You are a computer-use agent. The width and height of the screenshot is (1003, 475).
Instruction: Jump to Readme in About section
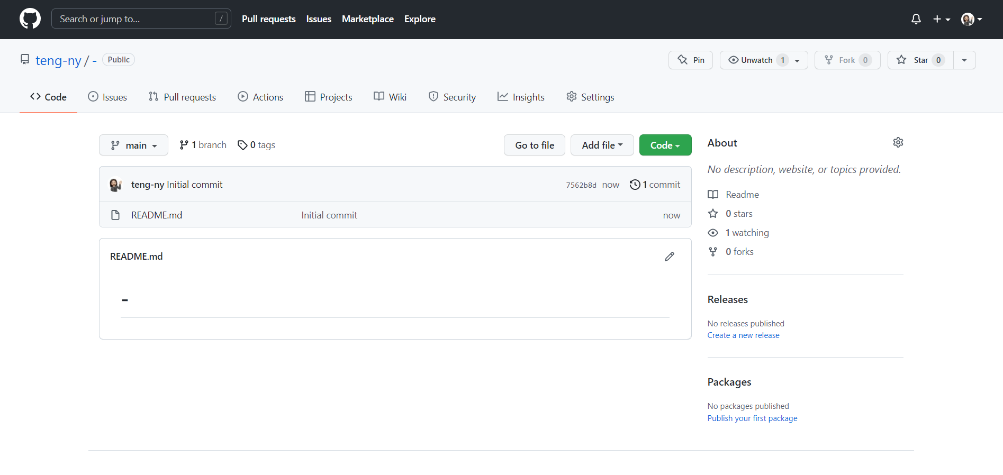(733, 195)
